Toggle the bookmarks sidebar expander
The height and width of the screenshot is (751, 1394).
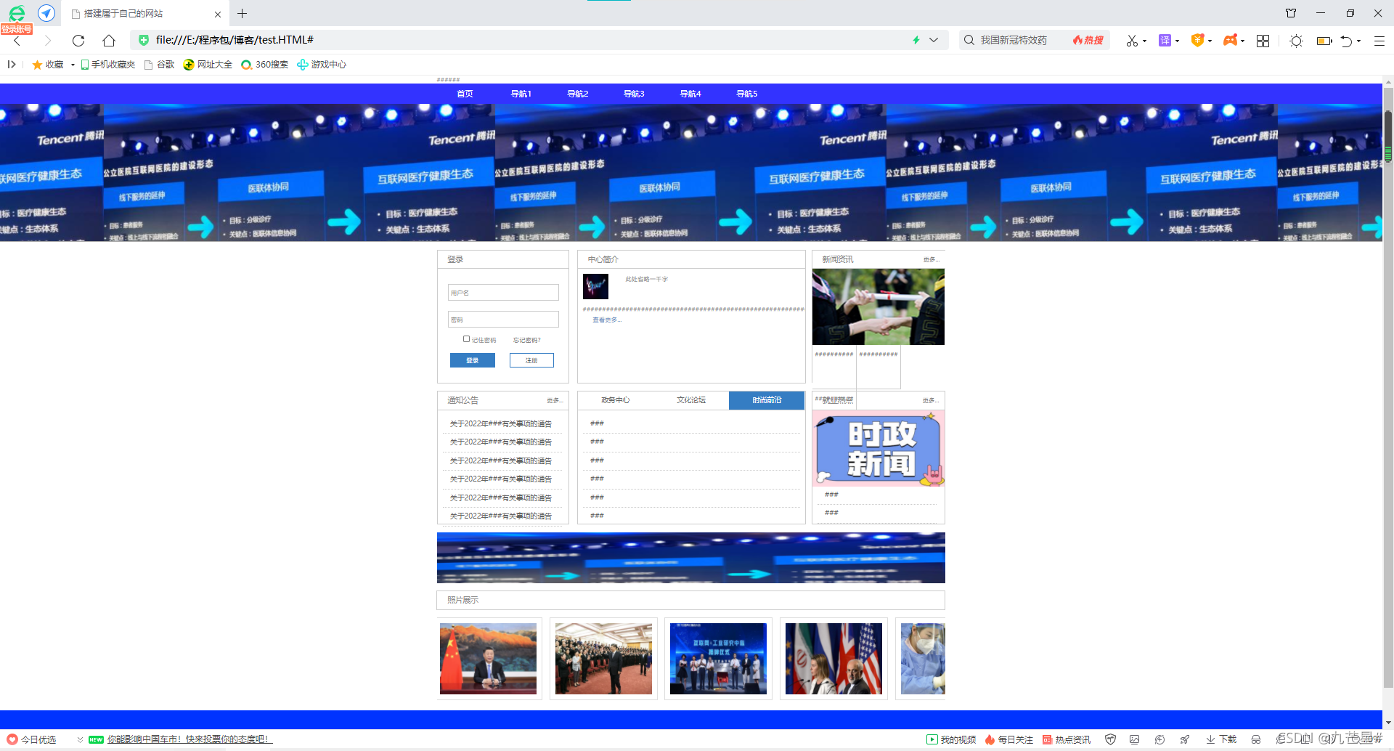[x=12, y=65]
